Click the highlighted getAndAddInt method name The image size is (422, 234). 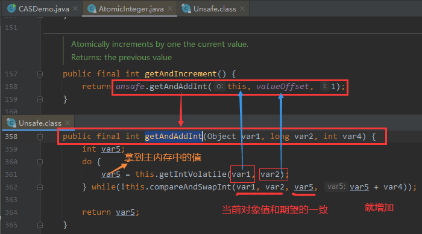tap(174, 137)
